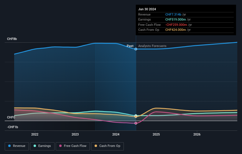The width and height of the screenshot is (242, 154).
Task: Click the Jun 30 2024 tooltip date
Action: point(147,9)
